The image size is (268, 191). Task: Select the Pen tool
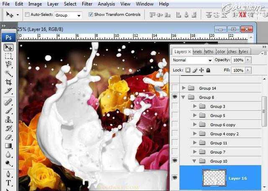pos(8,174)
